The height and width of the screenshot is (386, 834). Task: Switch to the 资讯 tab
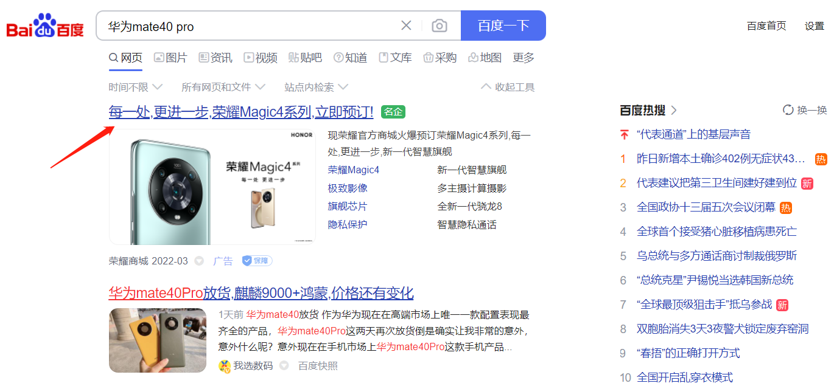[216, 58]
